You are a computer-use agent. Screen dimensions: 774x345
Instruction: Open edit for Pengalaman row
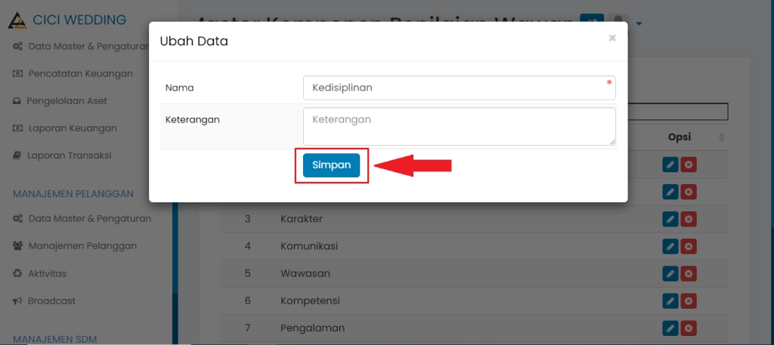[670, 328]
